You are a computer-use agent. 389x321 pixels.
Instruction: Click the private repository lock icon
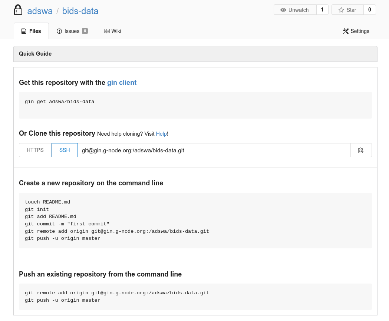coord(18,10)
